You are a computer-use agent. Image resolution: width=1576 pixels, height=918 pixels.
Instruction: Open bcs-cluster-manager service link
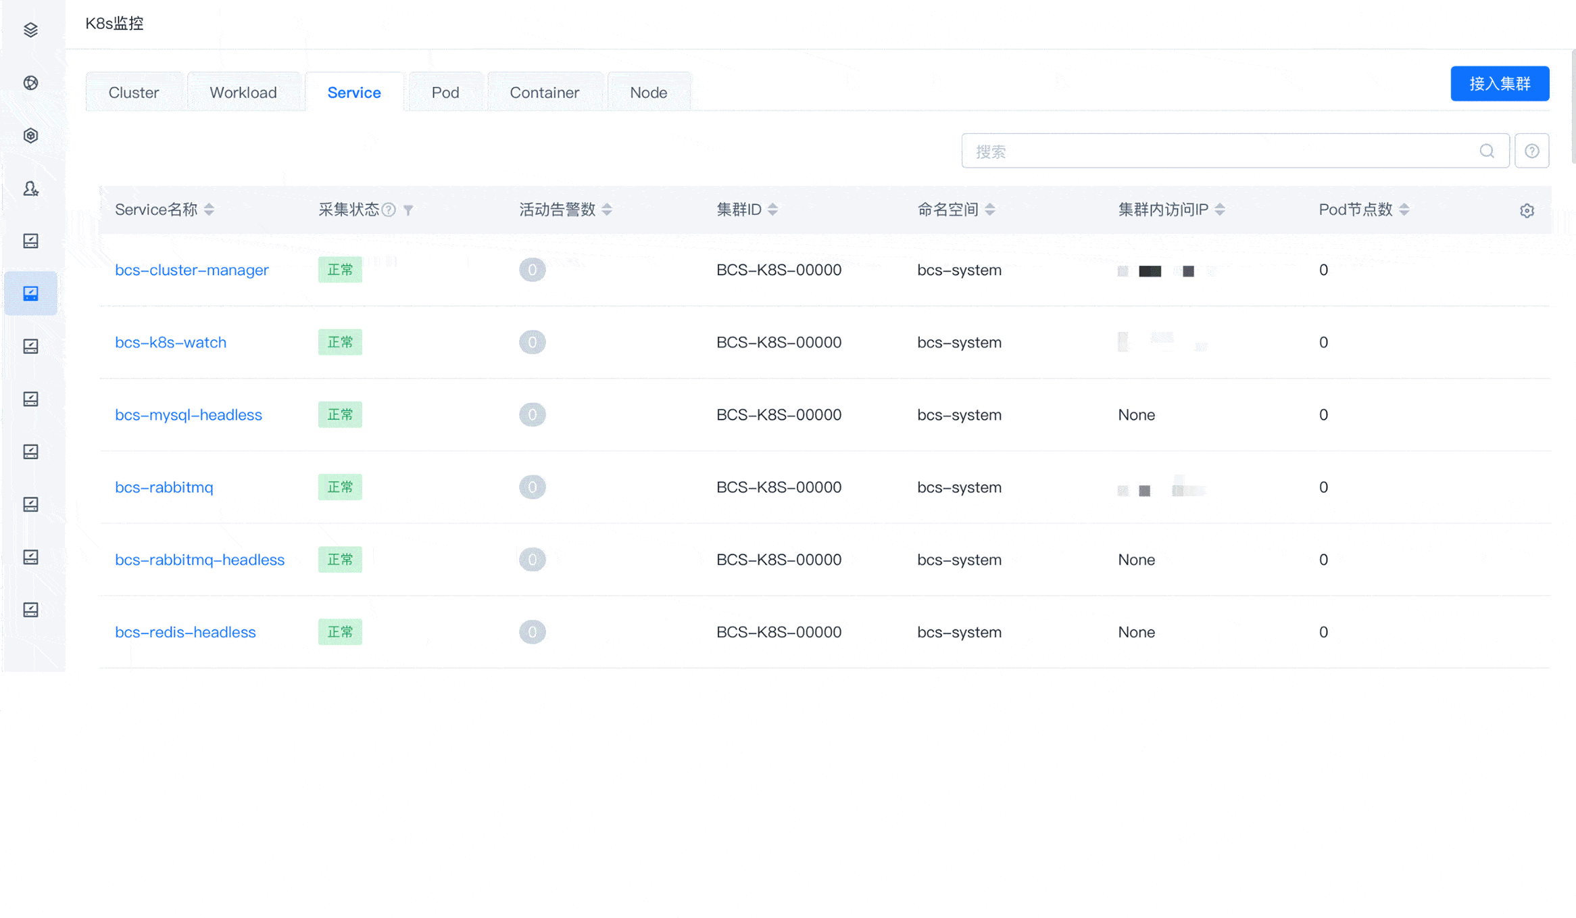pyautogui.click(x=192, y=270)
